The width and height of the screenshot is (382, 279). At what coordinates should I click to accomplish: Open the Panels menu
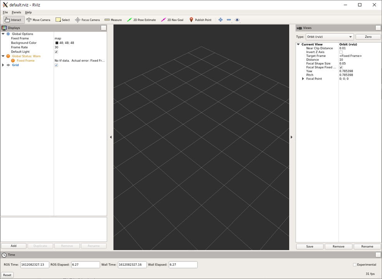click(16, 12)
